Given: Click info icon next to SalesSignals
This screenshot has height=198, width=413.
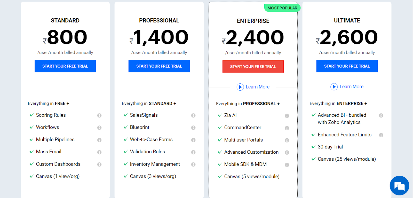Looking at the screenshot, I should pyautogui.click(x=193, y=115).
